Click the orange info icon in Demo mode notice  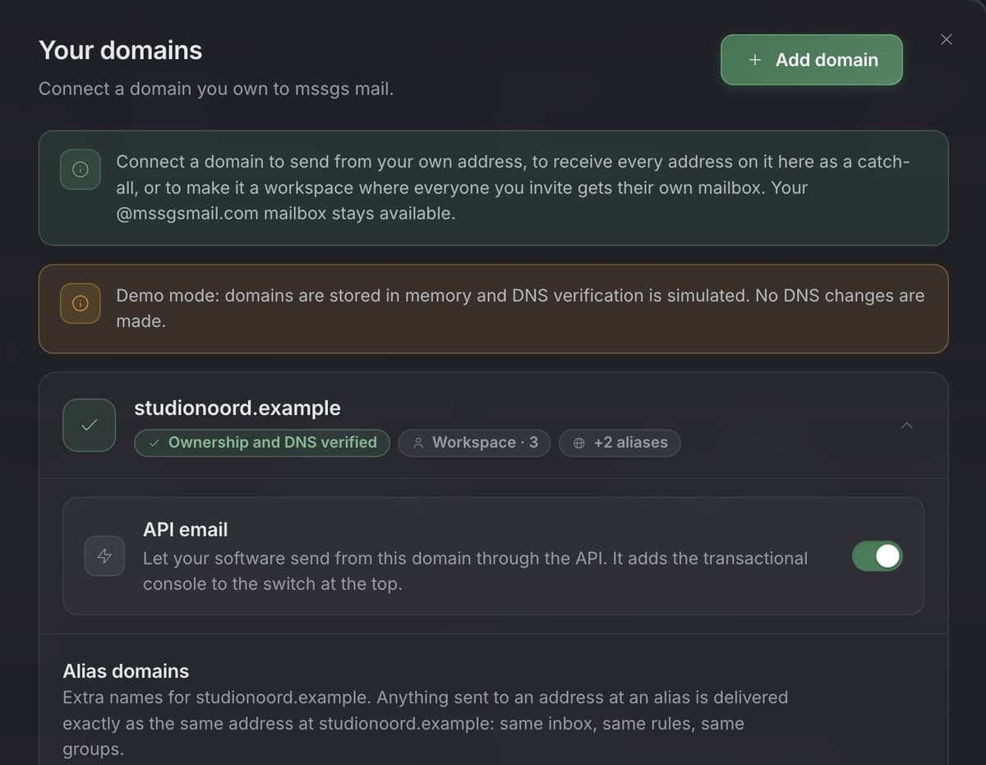coord(80,303)
